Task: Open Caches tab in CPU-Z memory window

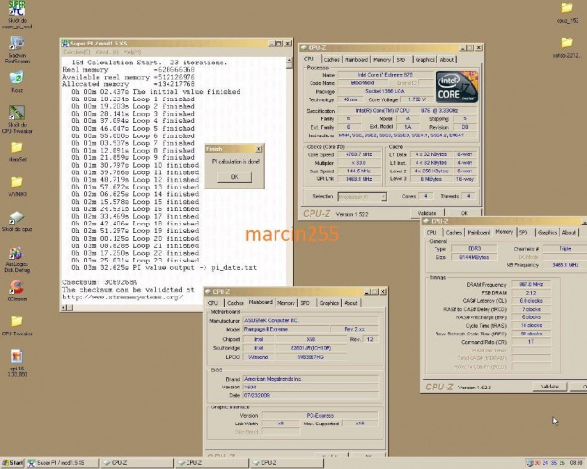Action: coord(454,233)
